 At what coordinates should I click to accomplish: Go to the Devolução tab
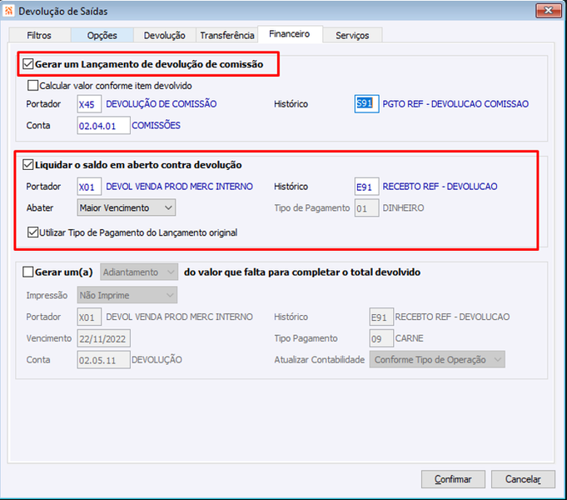165,36
